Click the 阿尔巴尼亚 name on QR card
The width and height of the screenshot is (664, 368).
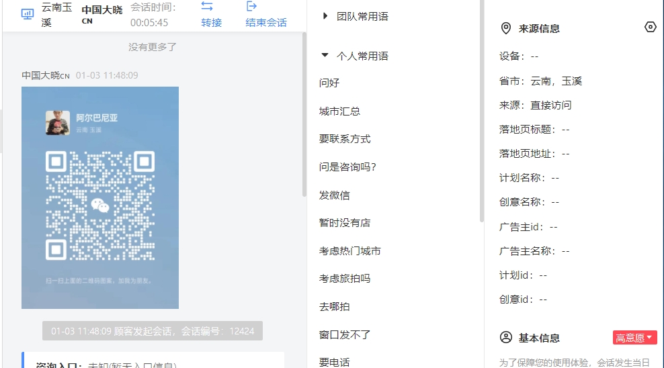(x=97, y=118)
